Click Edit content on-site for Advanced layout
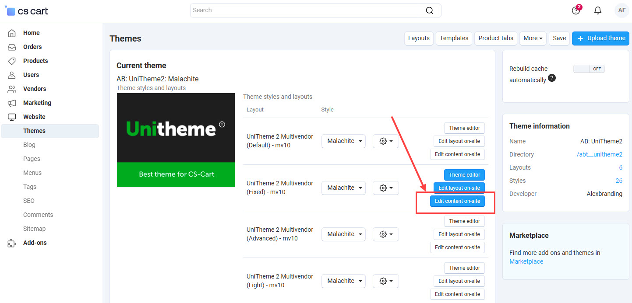Image resolution: width=632 pixels, height=303 pixels. coord(457,247)
